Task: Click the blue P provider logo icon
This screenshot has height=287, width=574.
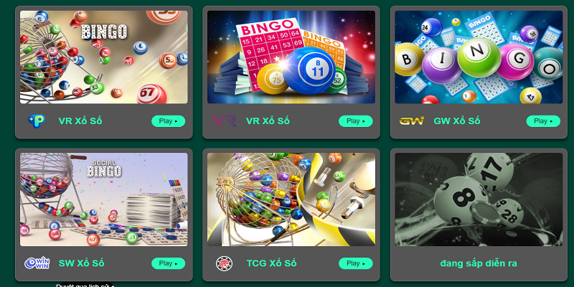Action: pos(37,121)
